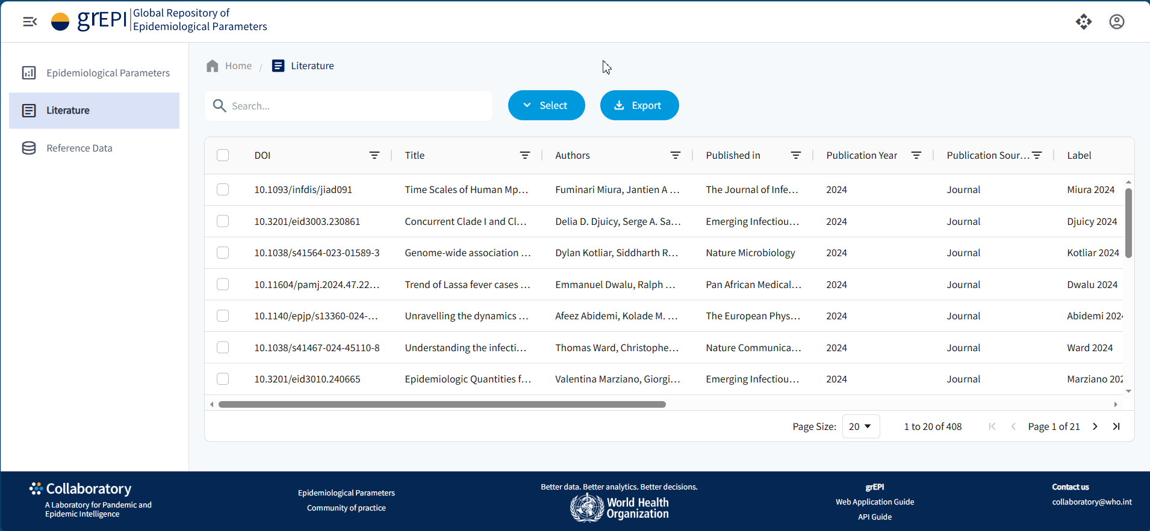
Task: Click Pan African Medical cell
Action: coord(753,284)
